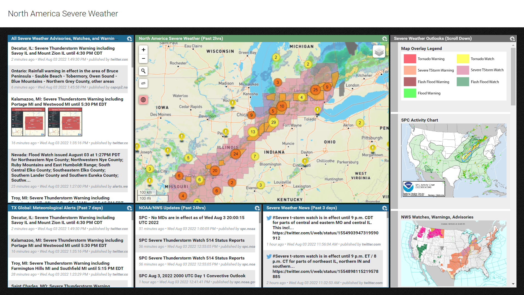
Task: Click the yellow cluster marker labeled 13
Action: tap(253, 132)
